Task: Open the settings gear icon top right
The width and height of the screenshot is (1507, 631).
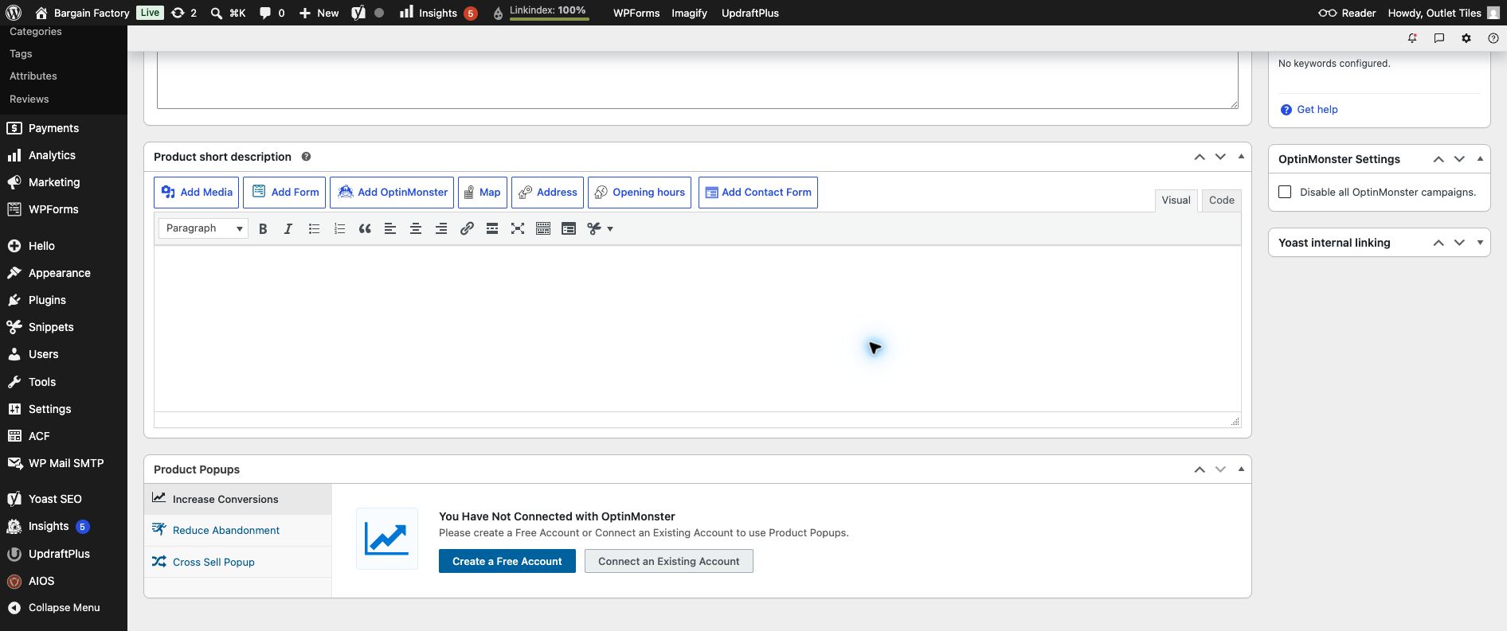Action: [x=1466, y=38]
